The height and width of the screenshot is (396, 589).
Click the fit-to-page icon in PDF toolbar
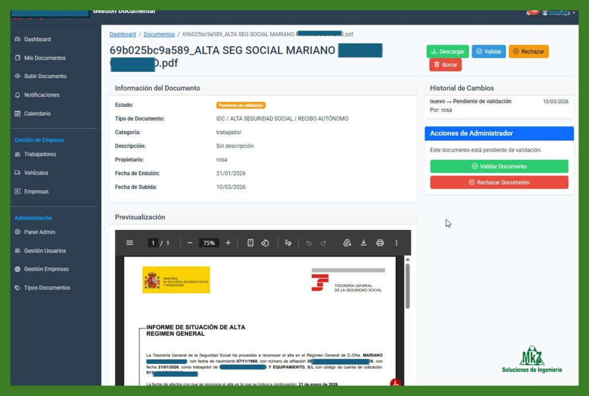click(250, 243)
